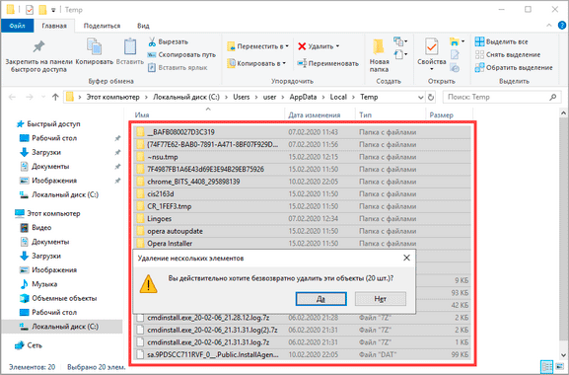Click the Копировать icon in the ribbon
Screen dimensions: 569x375
pos(95,46)
